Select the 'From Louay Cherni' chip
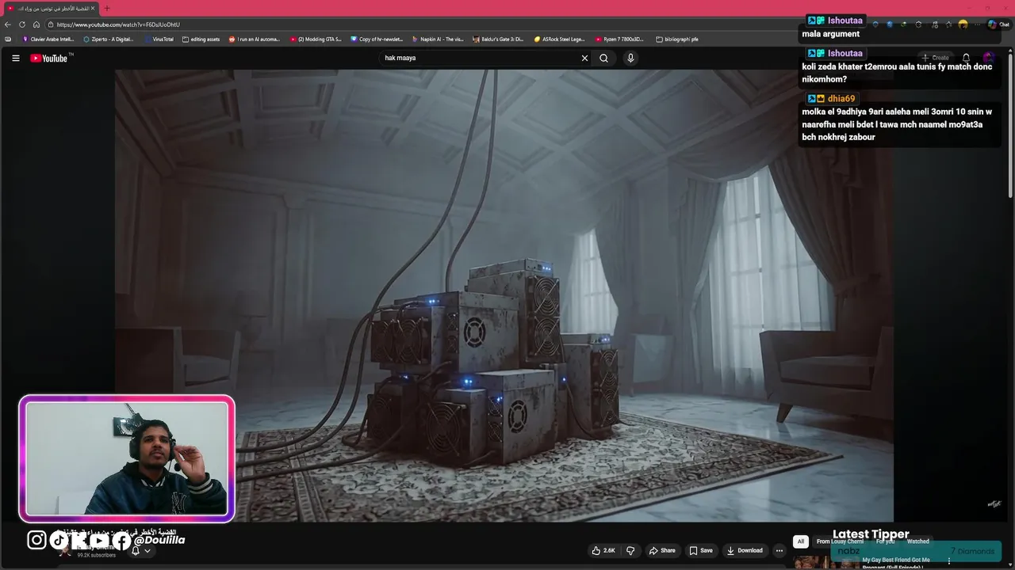This screenshot has height=570, width=1015. (840, 541)
